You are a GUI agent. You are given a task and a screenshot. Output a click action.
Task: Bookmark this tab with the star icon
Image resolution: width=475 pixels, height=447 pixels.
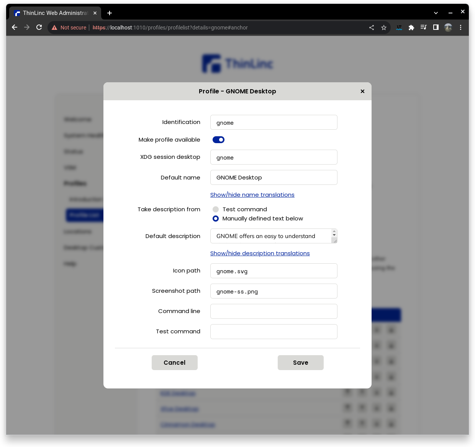point(384,28)
